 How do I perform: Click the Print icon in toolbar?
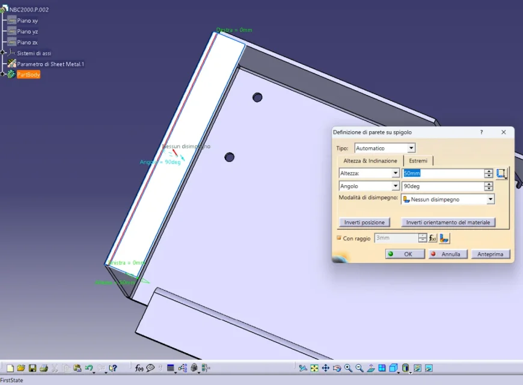43,368
